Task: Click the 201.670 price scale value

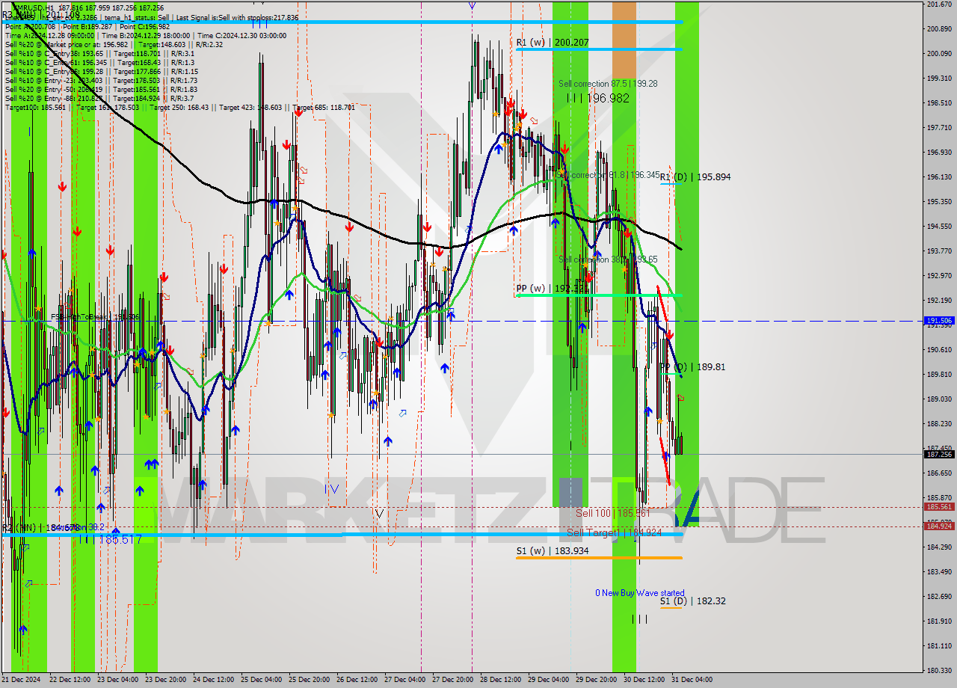Action: (938, 4)
